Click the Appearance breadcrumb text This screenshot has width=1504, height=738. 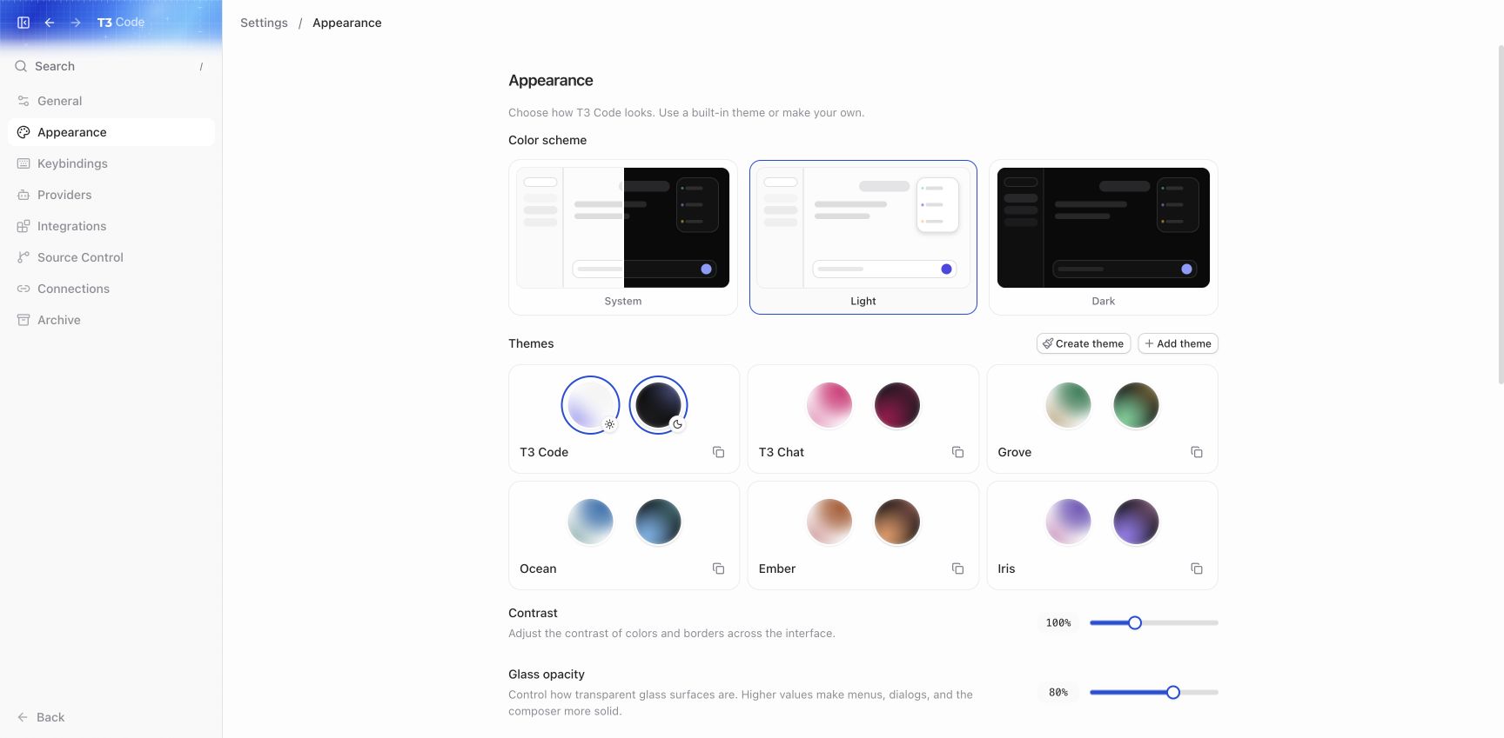(347, 23)
